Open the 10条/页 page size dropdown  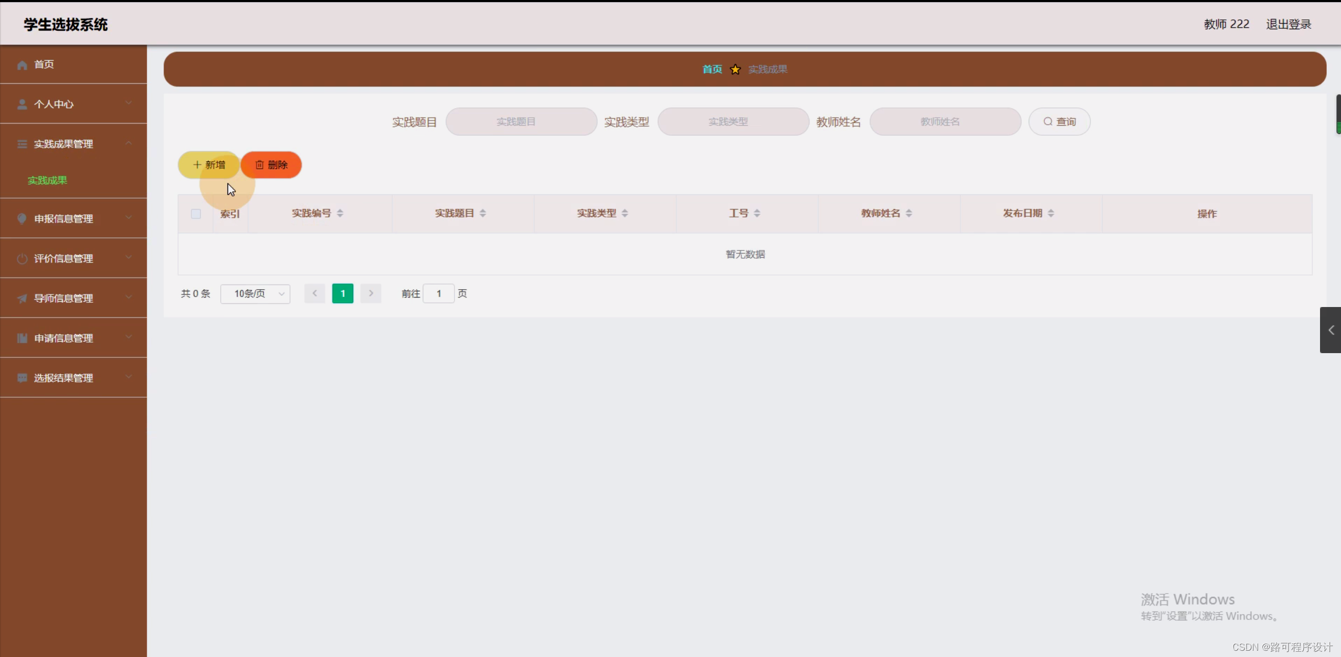pos(255,294)
